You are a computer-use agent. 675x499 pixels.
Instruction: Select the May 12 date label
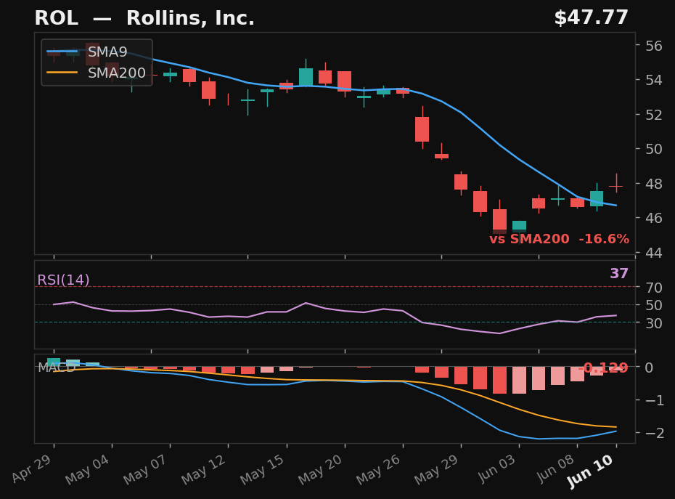point(204,470)
